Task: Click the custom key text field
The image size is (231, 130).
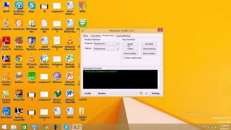Action: pyautogui.click(x=140, y=62)
